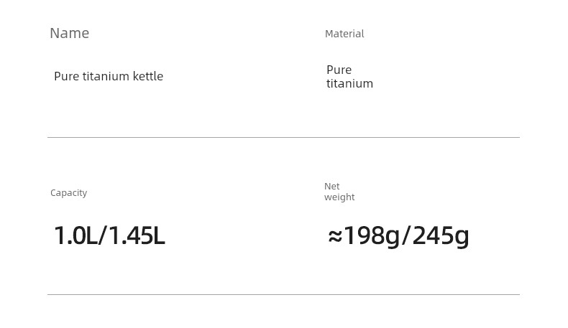Click the 1.45L portion of capacity
The height and width of the screenshot is (328, 568).
pyautogui.click(x=137, y=236)
